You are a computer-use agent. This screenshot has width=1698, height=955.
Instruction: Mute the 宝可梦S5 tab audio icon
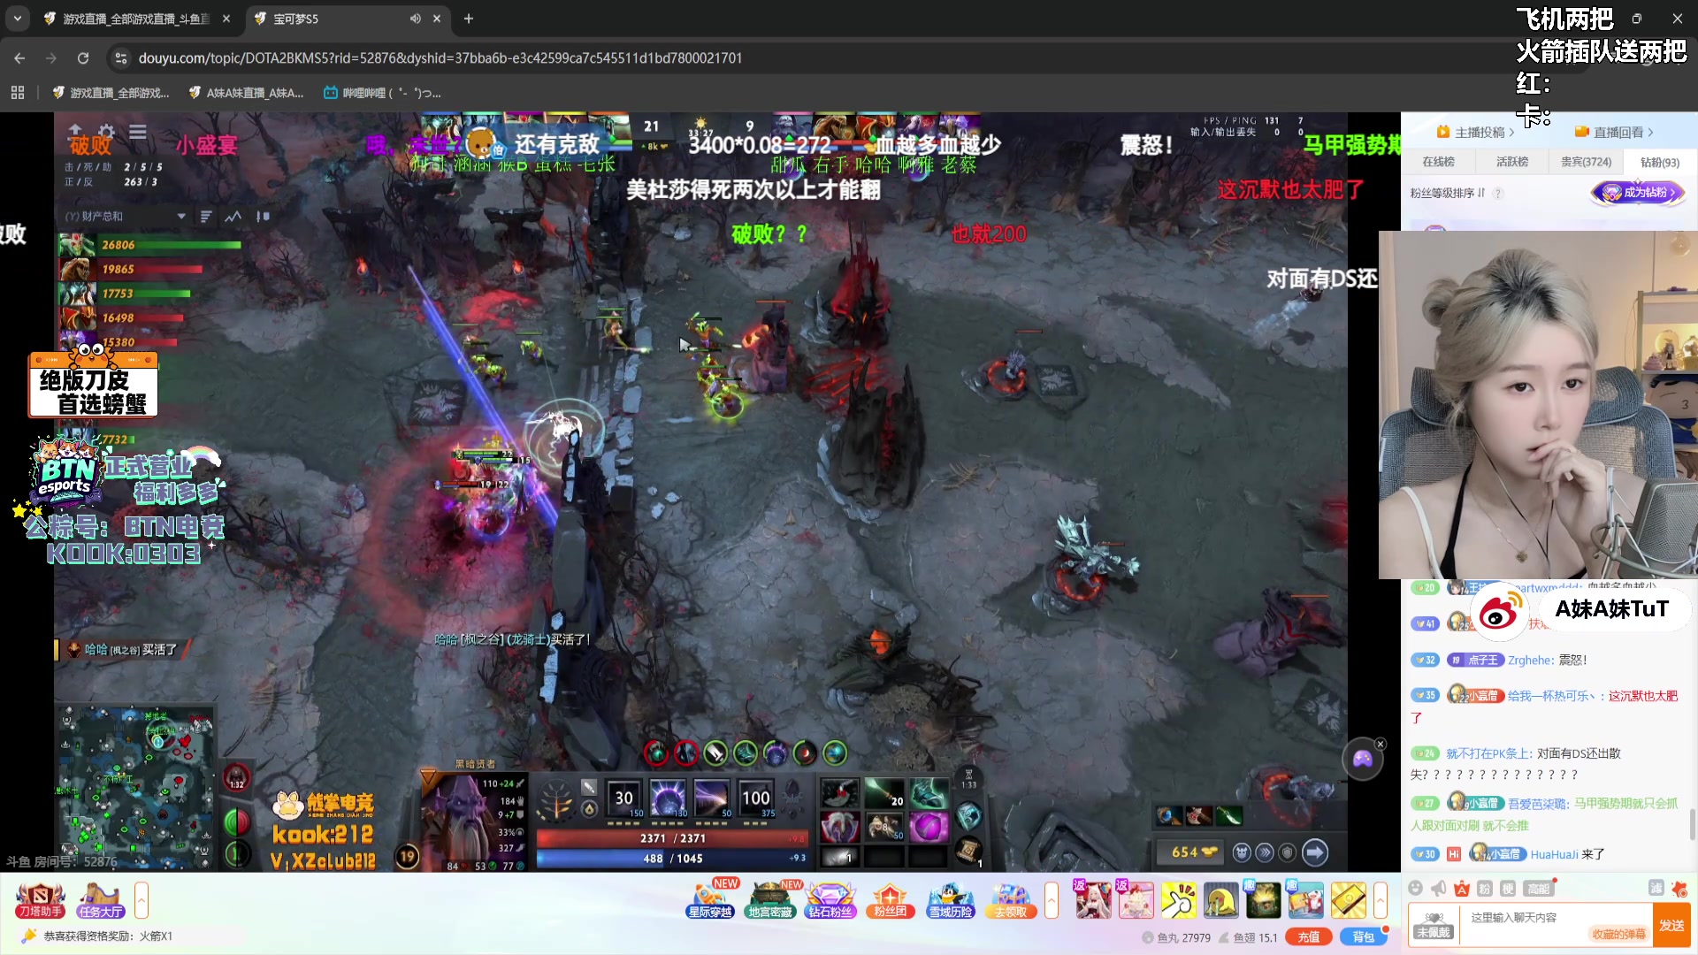415,19
